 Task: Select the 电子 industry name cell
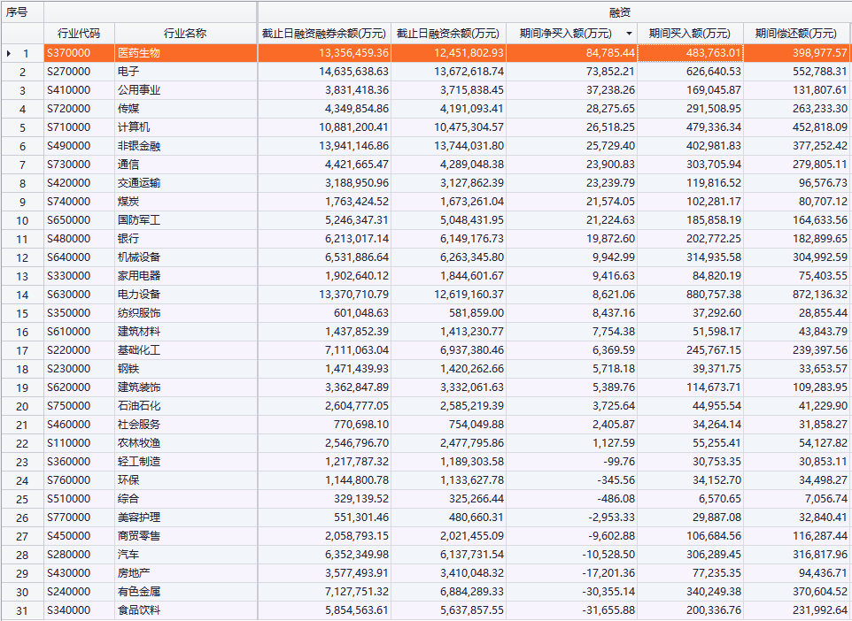[x=185, y=72]
